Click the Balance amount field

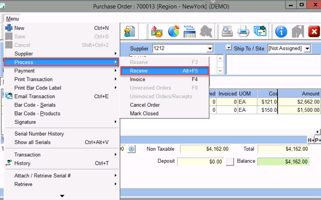(x=284, y=161)
